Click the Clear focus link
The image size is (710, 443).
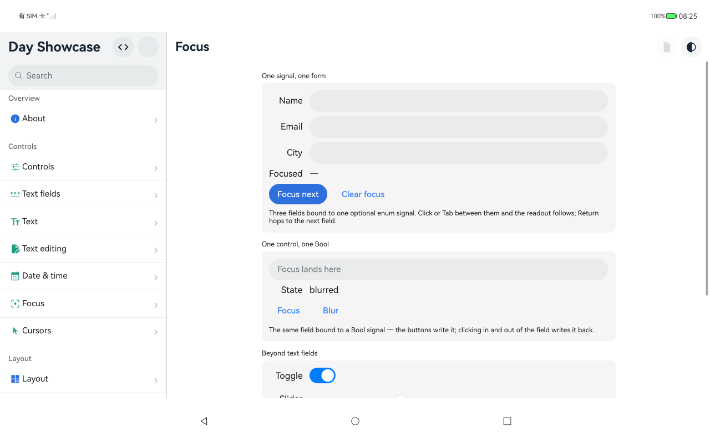pos(363,194)
